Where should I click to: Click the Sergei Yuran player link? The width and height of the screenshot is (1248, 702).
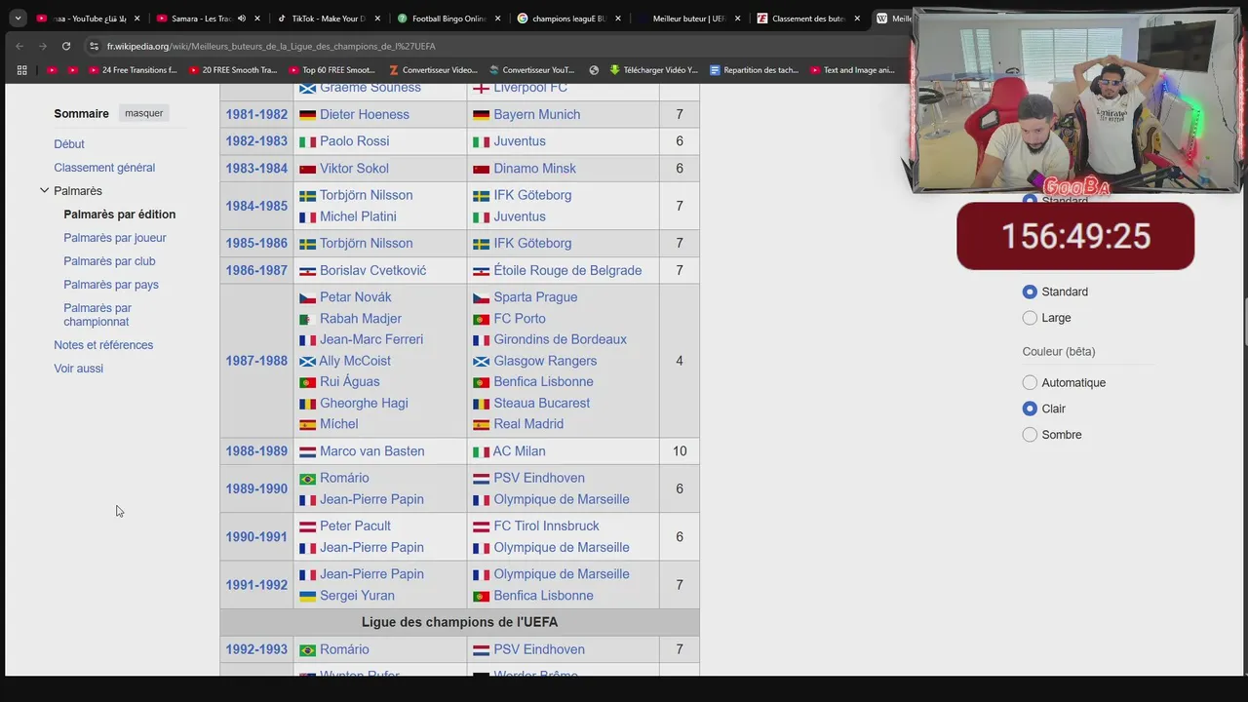(357, 596)
